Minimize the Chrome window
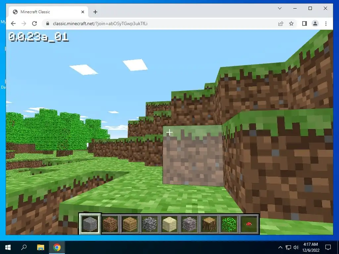The width and height of the screenshot is (339, 254). 295,8
